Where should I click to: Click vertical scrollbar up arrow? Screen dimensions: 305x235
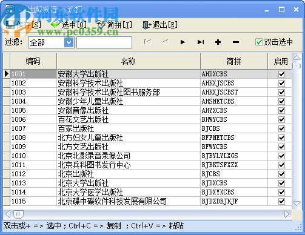coord(297,58)
